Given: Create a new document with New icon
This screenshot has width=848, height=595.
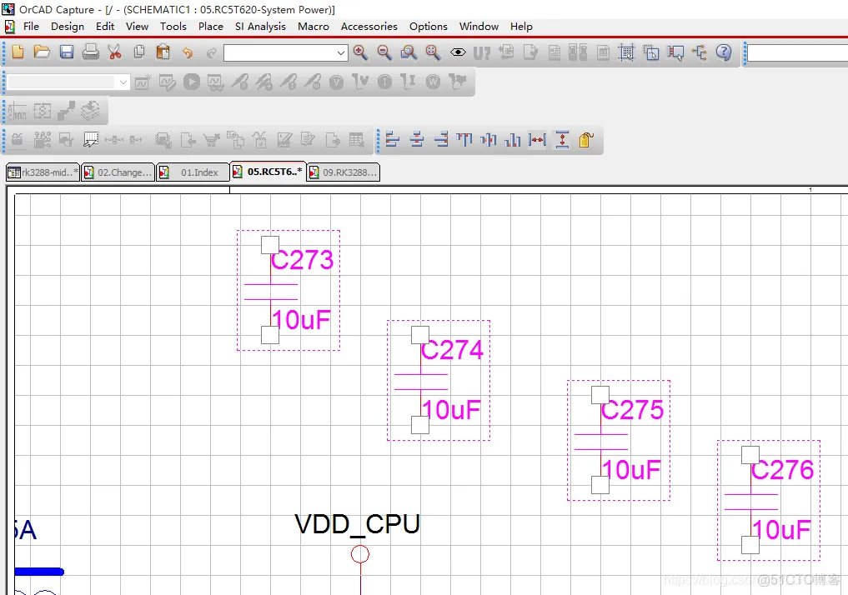Looking at the screenshot, I should tap(18, 52).
